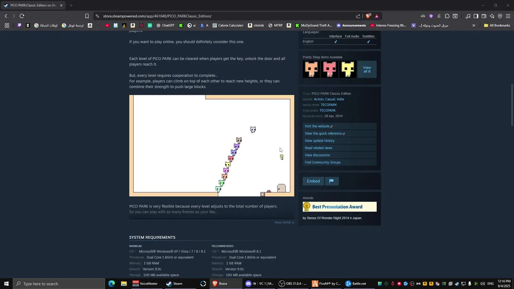Open the Windows Start menu

tap(6, 284)
